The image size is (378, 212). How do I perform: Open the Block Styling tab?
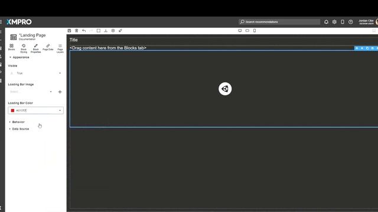24,48
